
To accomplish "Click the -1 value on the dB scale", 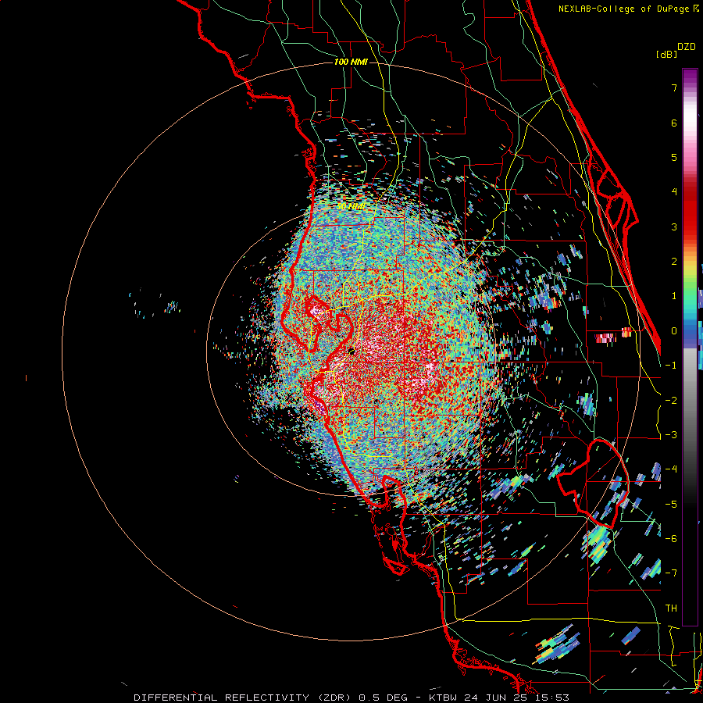I will click(x=671, y=366).
